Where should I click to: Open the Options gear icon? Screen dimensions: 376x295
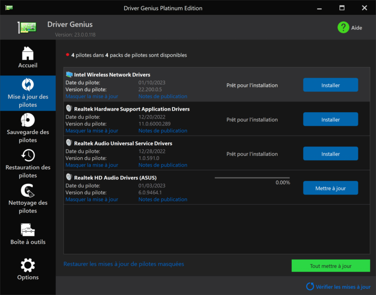coord(28,265)
